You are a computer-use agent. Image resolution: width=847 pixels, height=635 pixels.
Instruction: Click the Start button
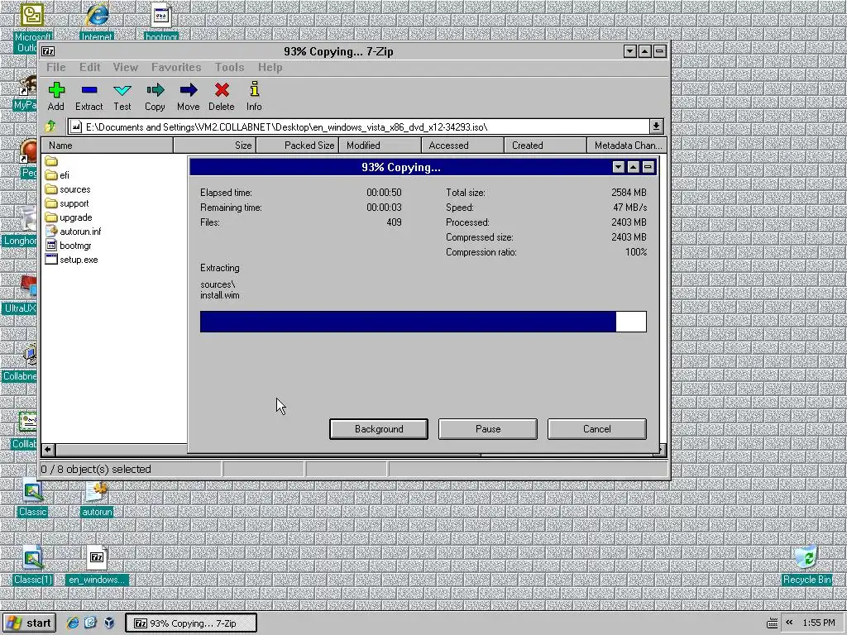29,623
